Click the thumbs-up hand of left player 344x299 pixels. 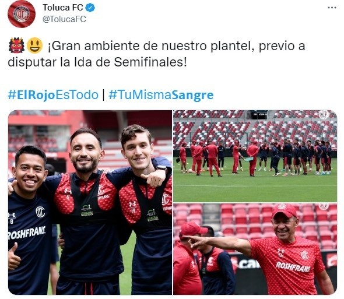pyautogui.click(x=14, y=256)
